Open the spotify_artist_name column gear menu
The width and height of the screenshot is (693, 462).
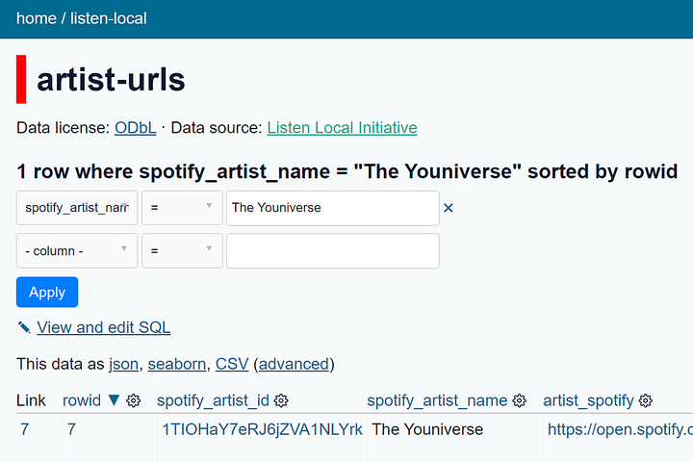[x=519, y=400]
